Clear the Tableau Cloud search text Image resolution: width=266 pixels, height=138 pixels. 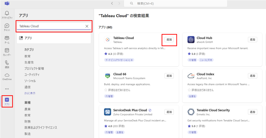(87, 26)
